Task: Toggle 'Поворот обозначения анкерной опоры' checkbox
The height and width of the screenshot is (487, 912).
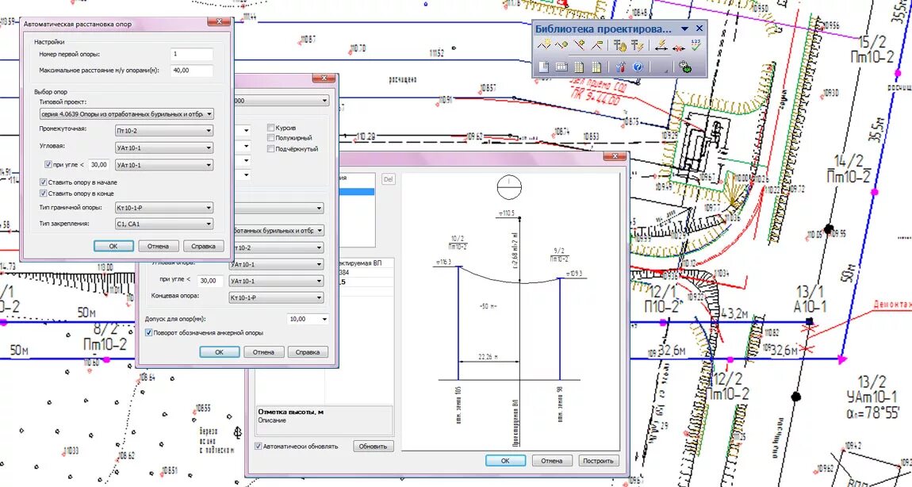Action: [148, 333]
